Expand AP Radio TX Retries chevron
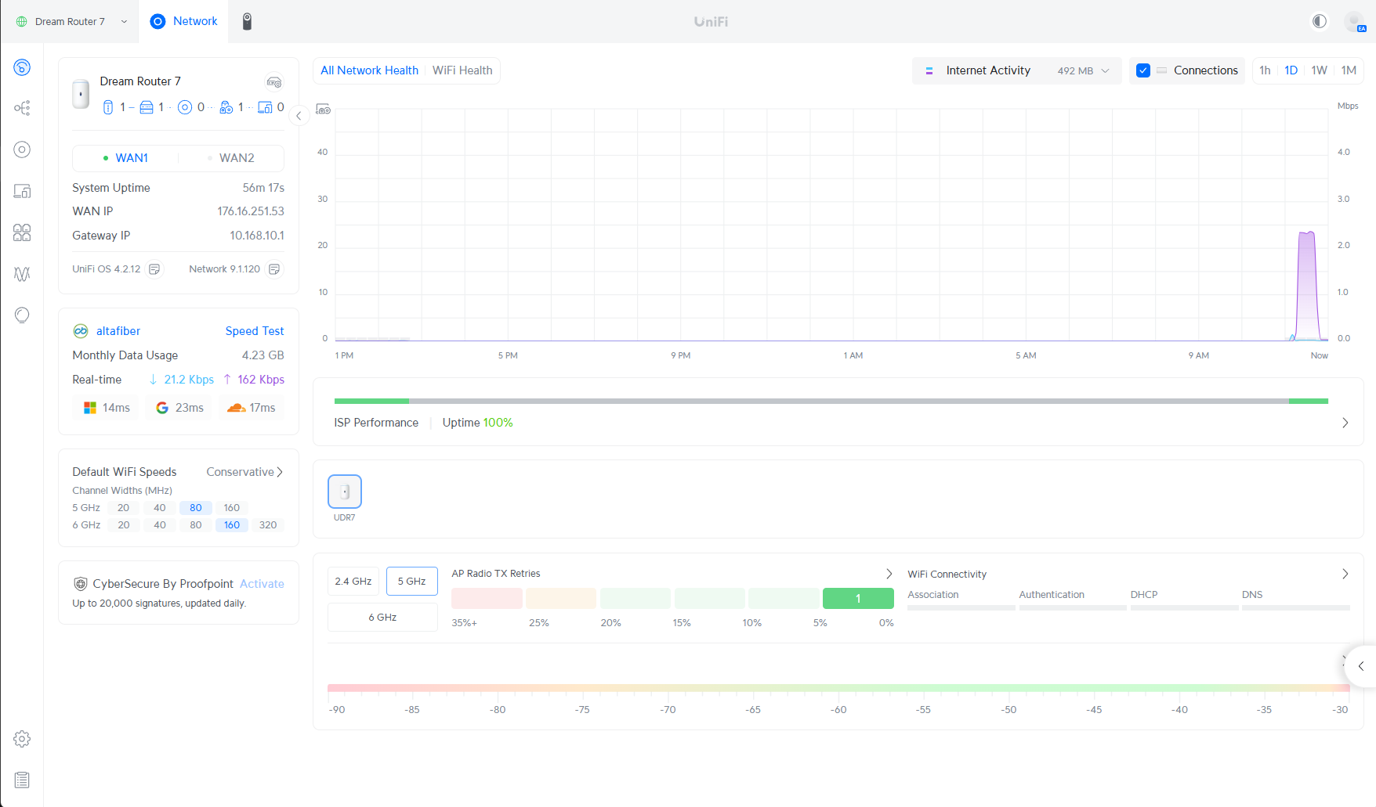Image resolution: width=1376 pixels, height=807 pixels. pyautogui.click(x=889, y=574)
